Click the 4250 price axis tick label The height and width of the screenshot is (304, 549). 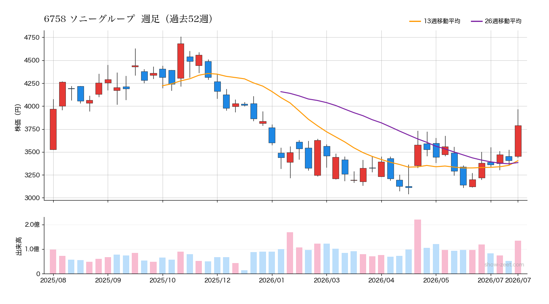pyautogui.click(x=32, y=84)
